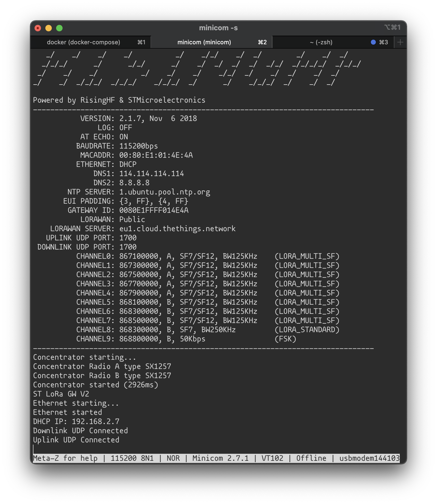
Task: Click CHANNEL1 867300000 row
Action: tap(208, 266)
